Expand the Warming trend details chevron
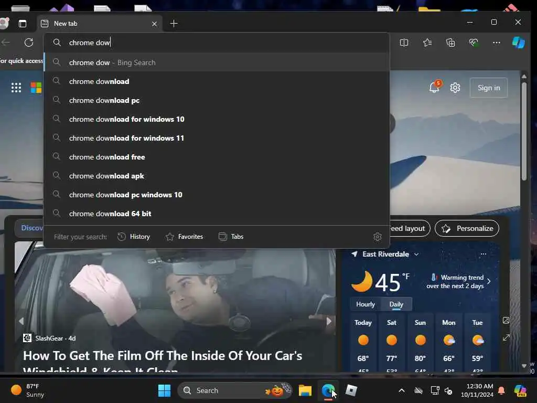This screenshot has width=537, height=403. click(x=489, y=281)
